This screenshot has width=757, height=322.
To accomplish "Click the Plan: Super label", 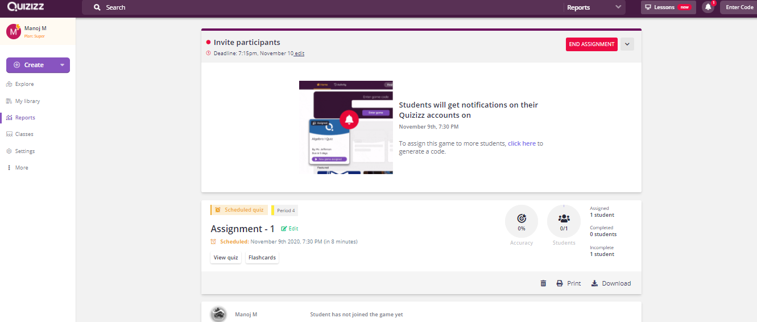I will click(34, 36).
